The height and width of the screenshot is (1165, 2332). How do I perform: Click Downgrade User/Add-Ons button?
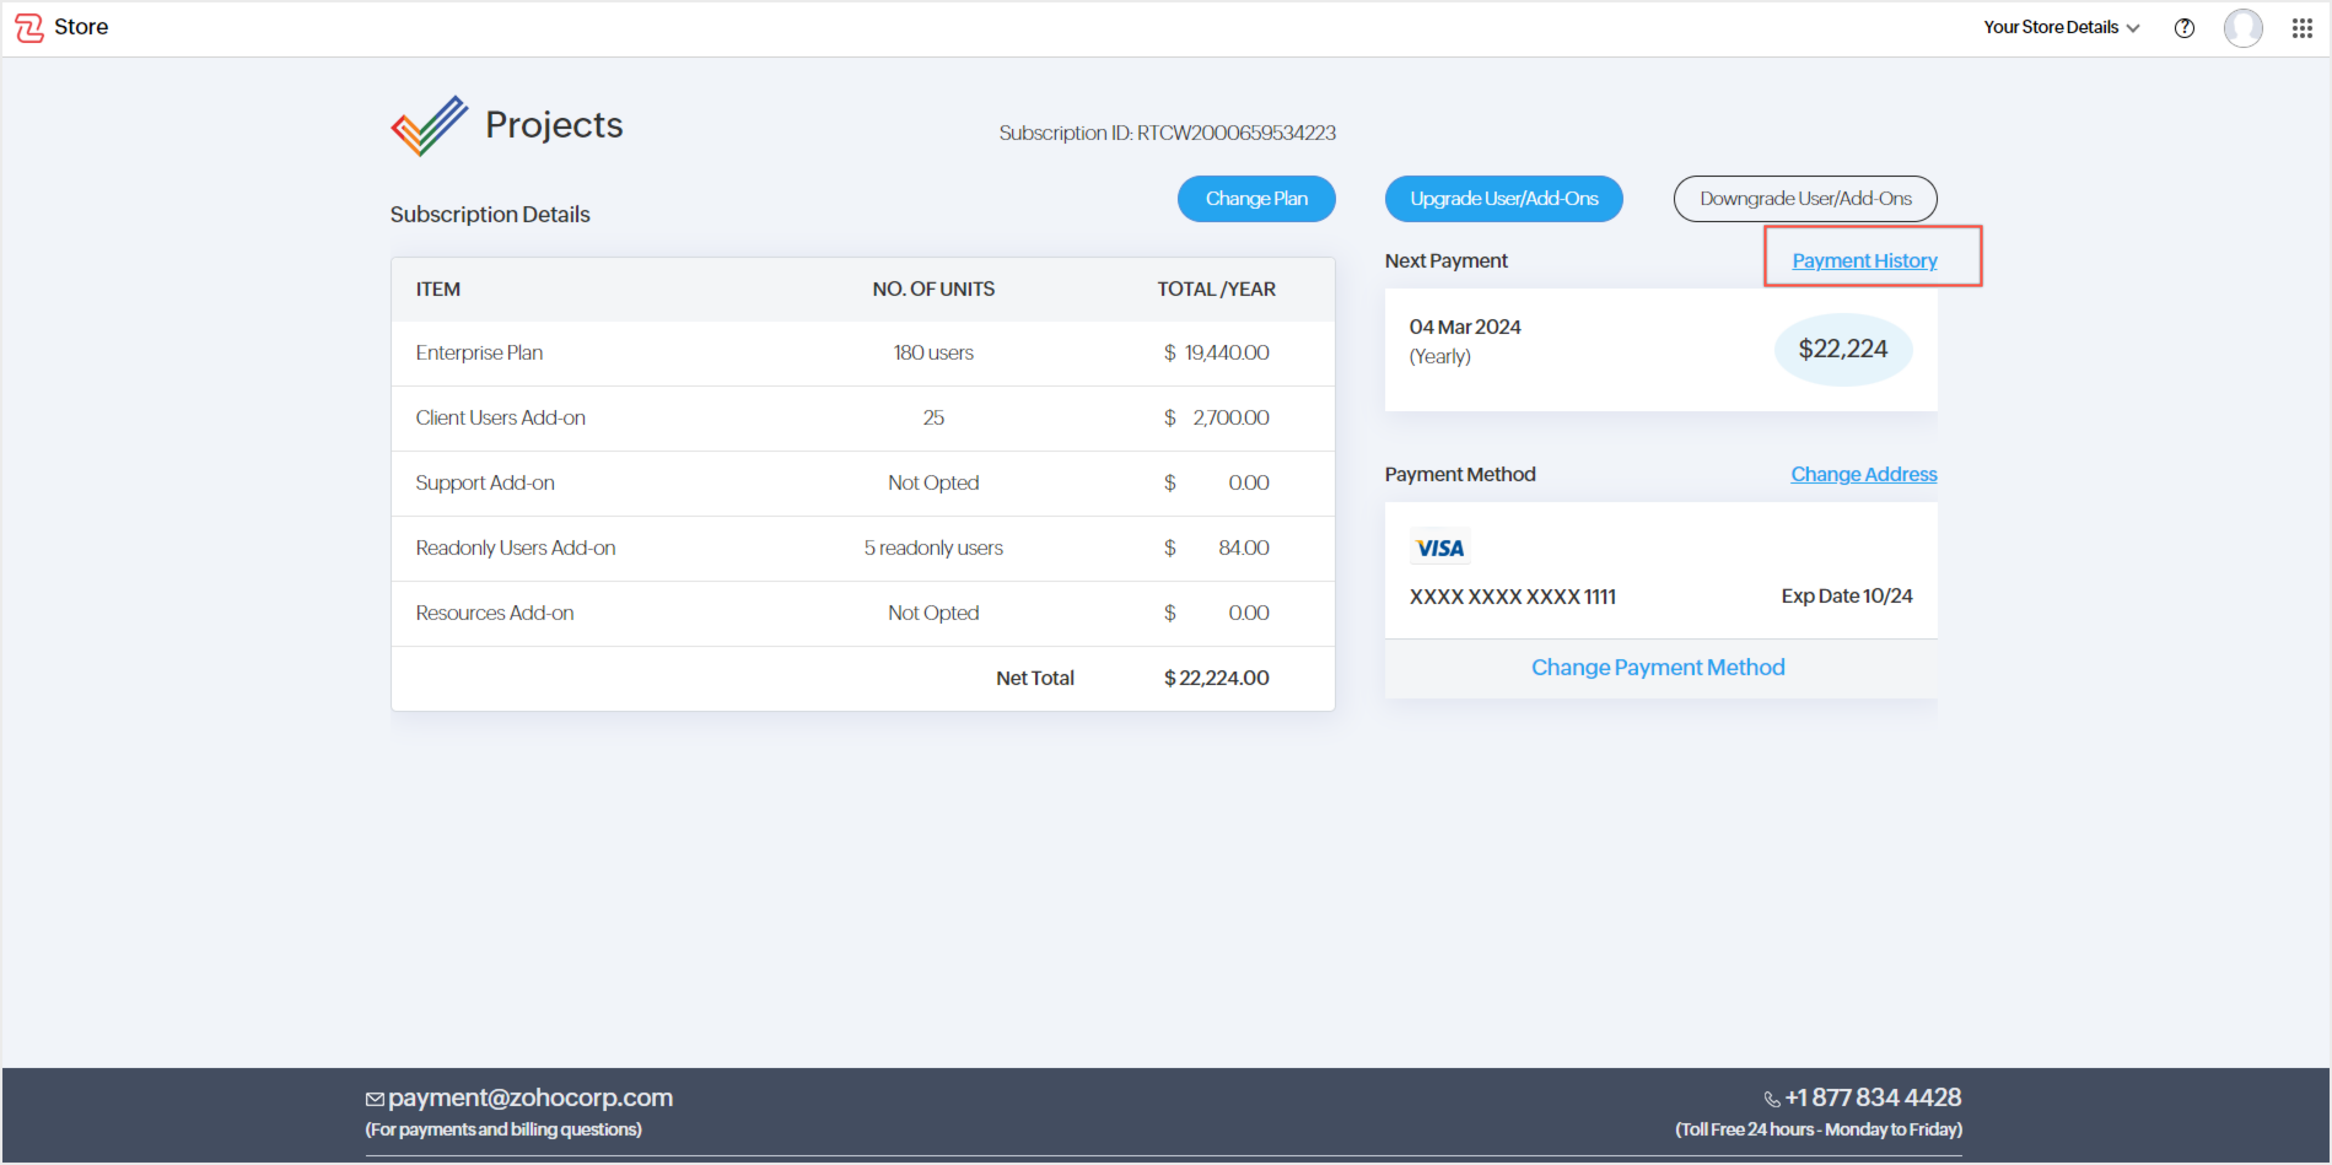[1804, 198]
